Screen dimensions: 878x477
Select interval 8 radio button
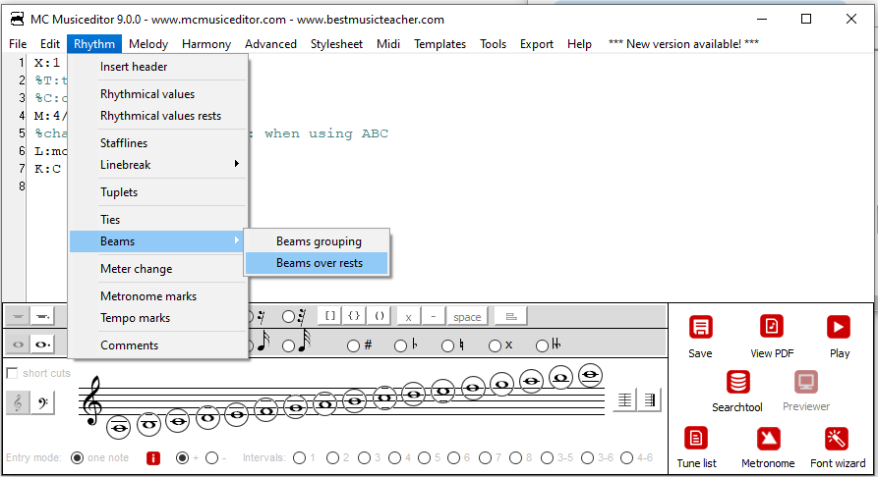point(516,458)
